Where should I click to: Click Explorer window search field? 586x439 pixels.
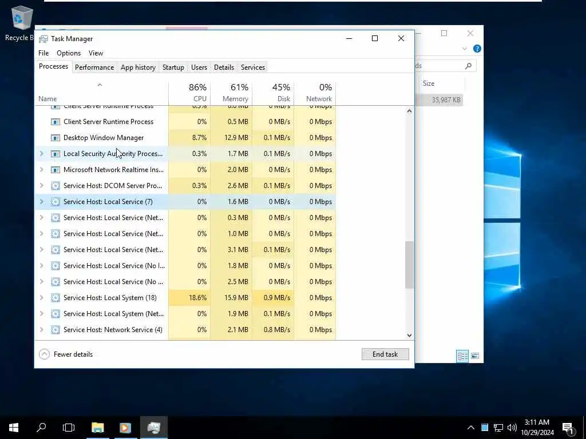(x=445, y=66)
